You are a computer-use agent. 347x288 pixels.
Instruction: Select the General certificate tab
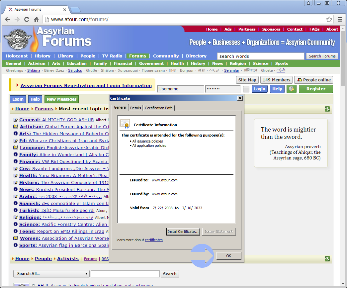click(120, 107)
